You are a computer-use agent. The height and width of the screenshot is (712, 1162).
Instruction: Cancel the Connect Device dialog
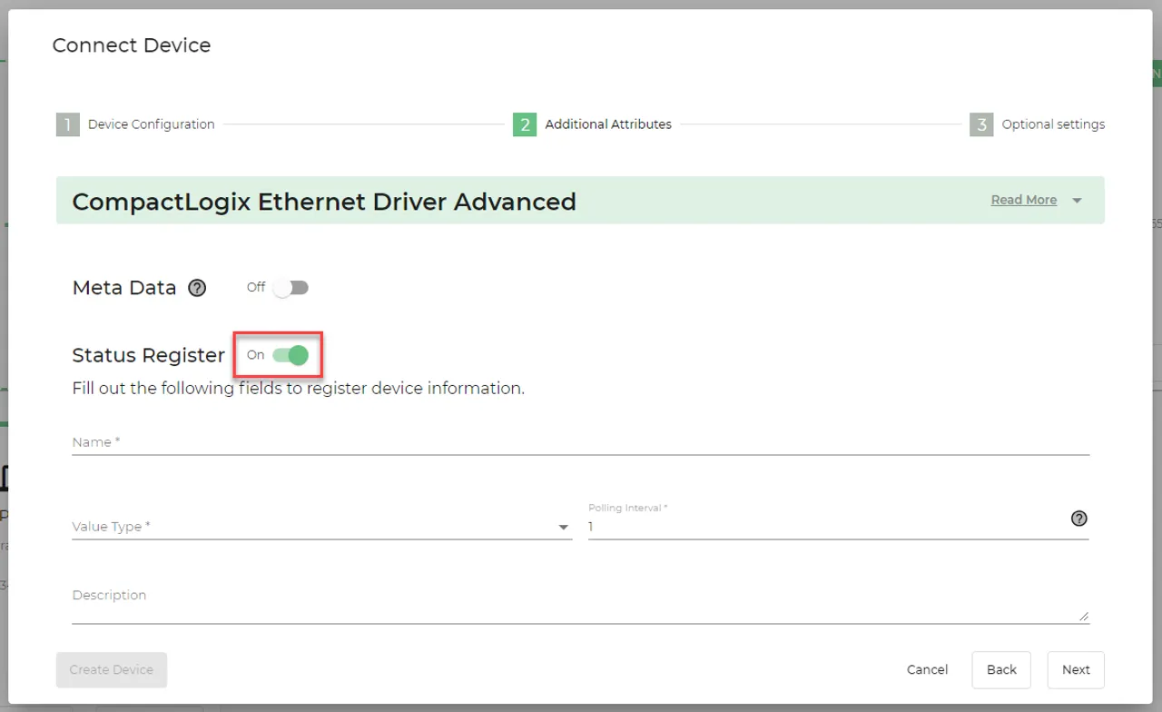926,669
